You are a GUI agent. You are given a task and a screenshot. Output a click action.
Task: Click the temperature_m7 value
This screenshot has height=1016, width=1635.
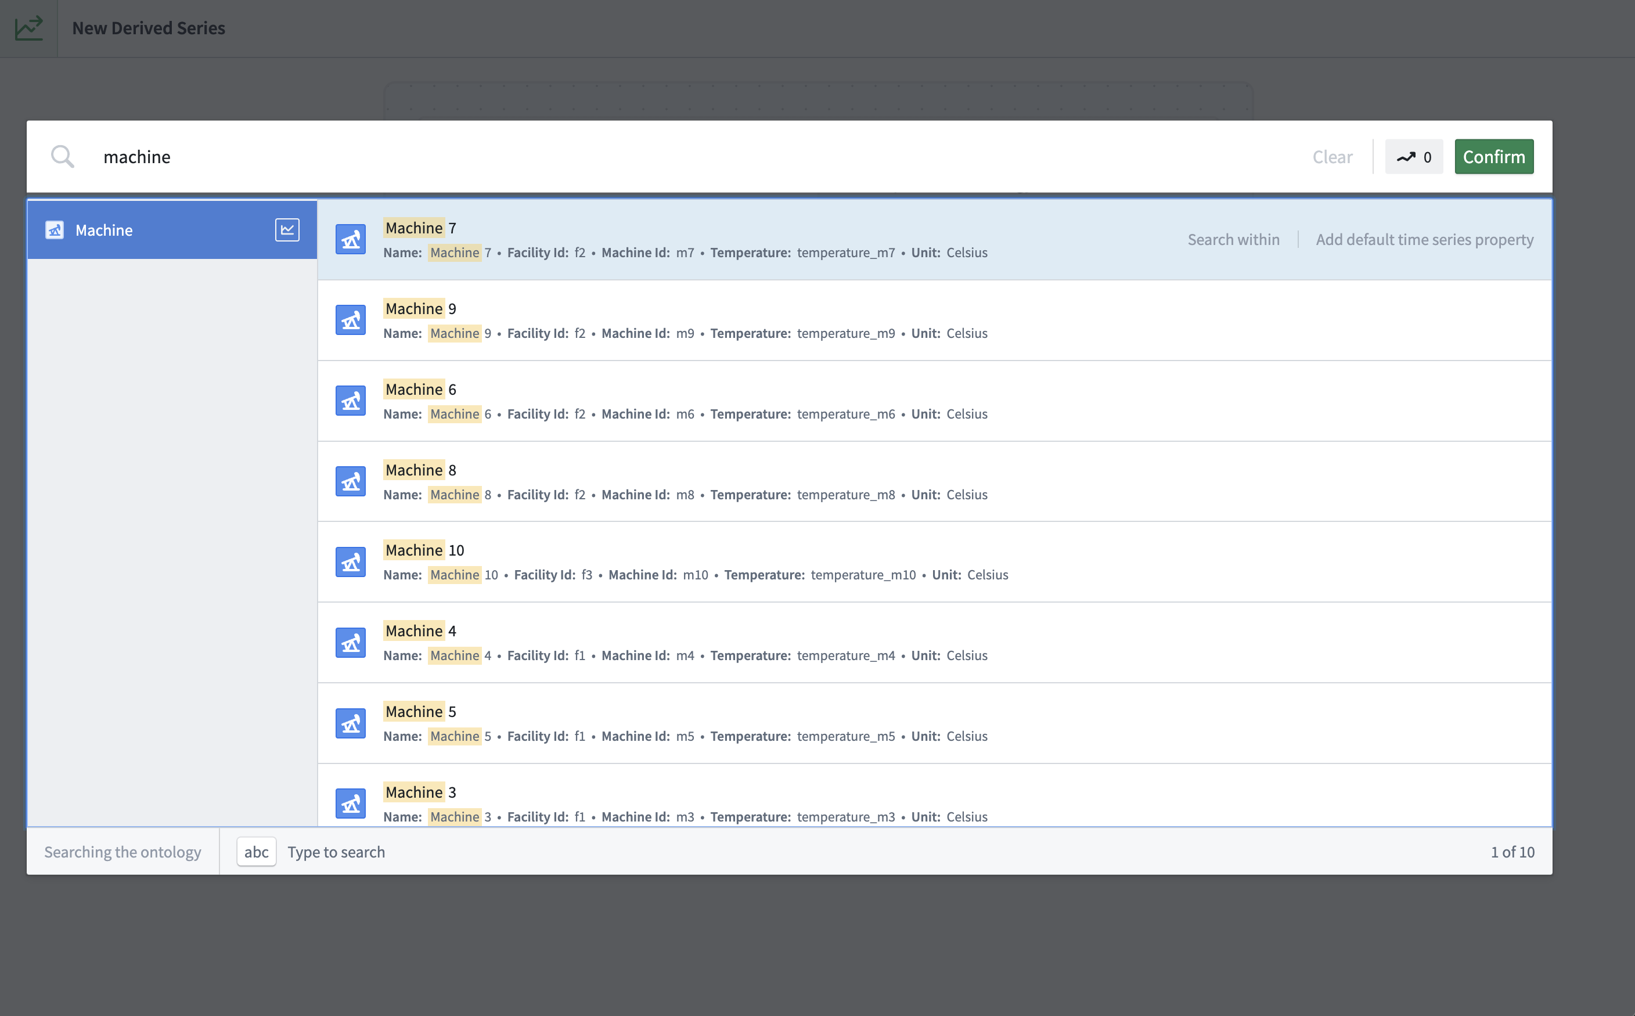845,253
